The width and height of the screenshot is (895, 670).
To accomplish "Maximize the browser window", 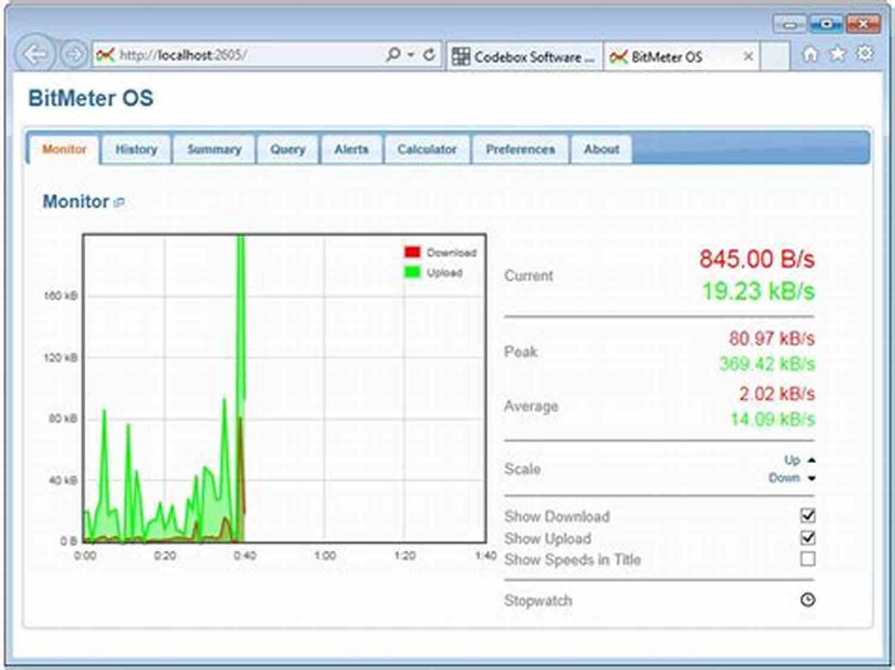I will (826, 24).
